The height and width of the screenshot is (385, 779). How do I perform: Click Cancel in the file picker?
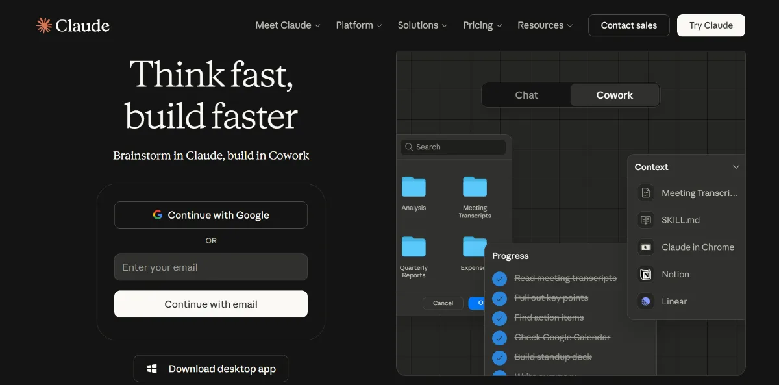click(443, 303)
